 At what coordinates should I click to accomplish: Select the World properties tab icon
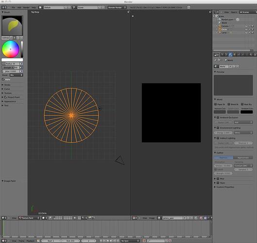(x=230, y=54)
